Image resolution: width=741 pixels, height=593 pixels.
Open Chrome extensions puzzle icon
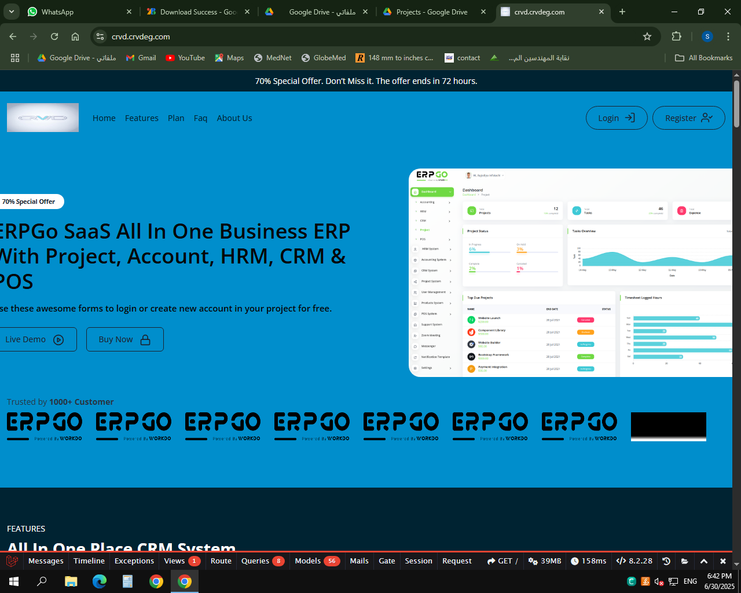pyautogui.click(x=676, y=36)
